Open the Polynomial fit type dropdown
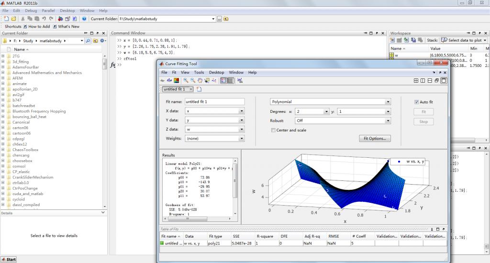Screen dimensions: 490x263 tap(388, 102)
